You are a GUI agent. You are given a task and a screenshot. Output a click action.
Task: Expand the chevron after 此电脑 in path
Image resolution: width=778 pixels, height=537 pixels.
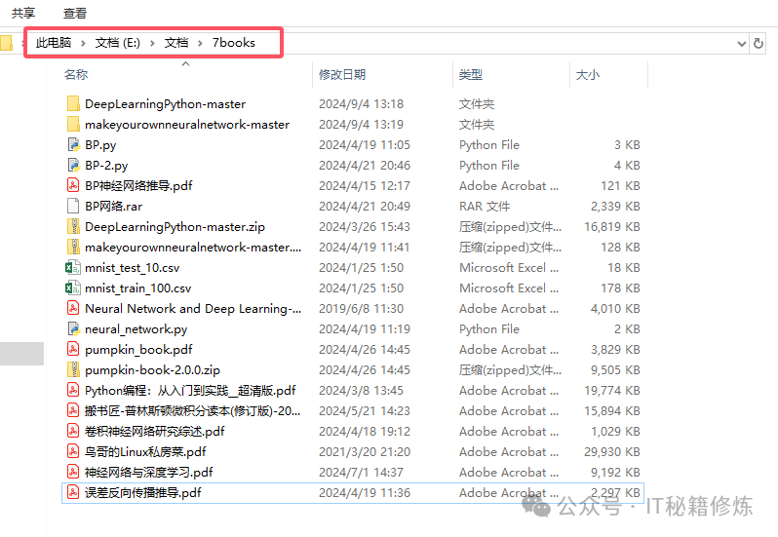tap(85, 43)
